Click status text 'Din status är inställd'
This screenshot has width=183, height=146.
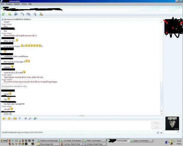click(x=18, y=19)
